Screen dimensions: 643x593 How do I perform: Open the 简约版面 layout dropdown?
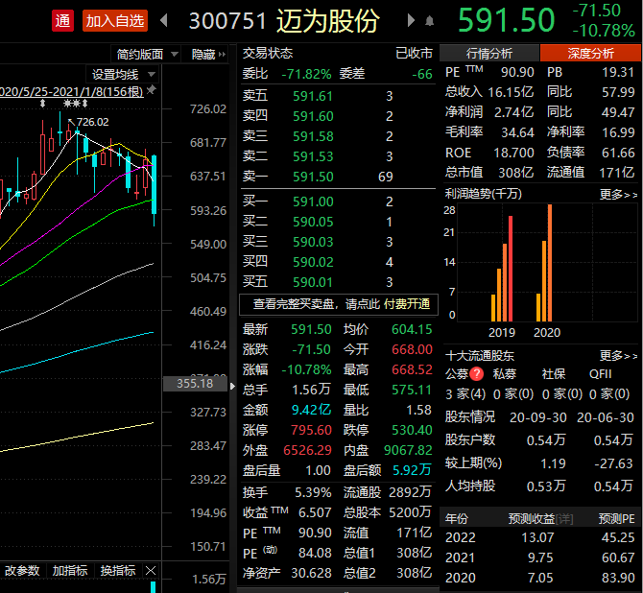click(x=147, y=54)
